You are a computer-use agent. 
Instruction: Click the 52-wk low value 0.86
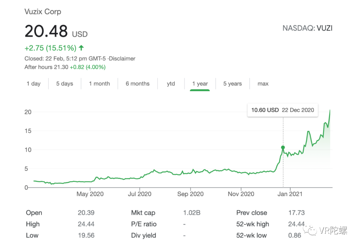[295, 235]
